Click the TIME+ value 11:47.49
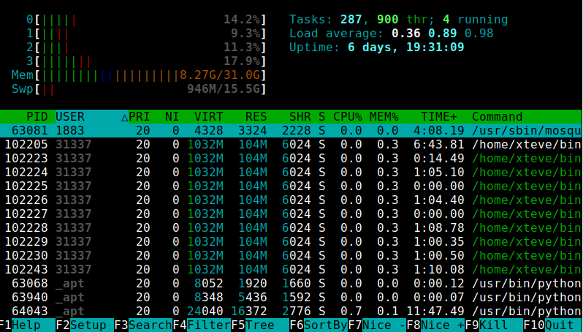The image size is (583, 332). point(435,311)
